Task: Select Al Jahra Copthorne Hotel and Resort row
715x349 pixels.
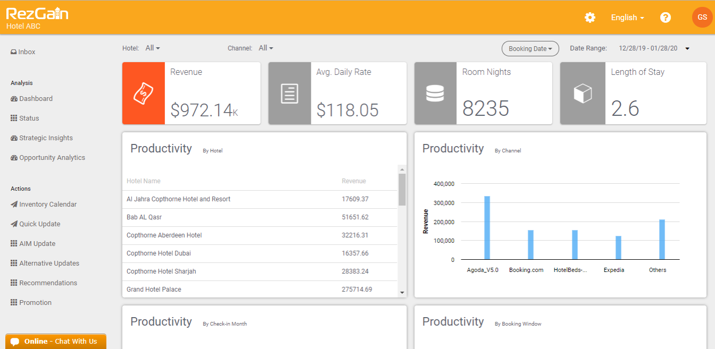Action: point(260,199)
